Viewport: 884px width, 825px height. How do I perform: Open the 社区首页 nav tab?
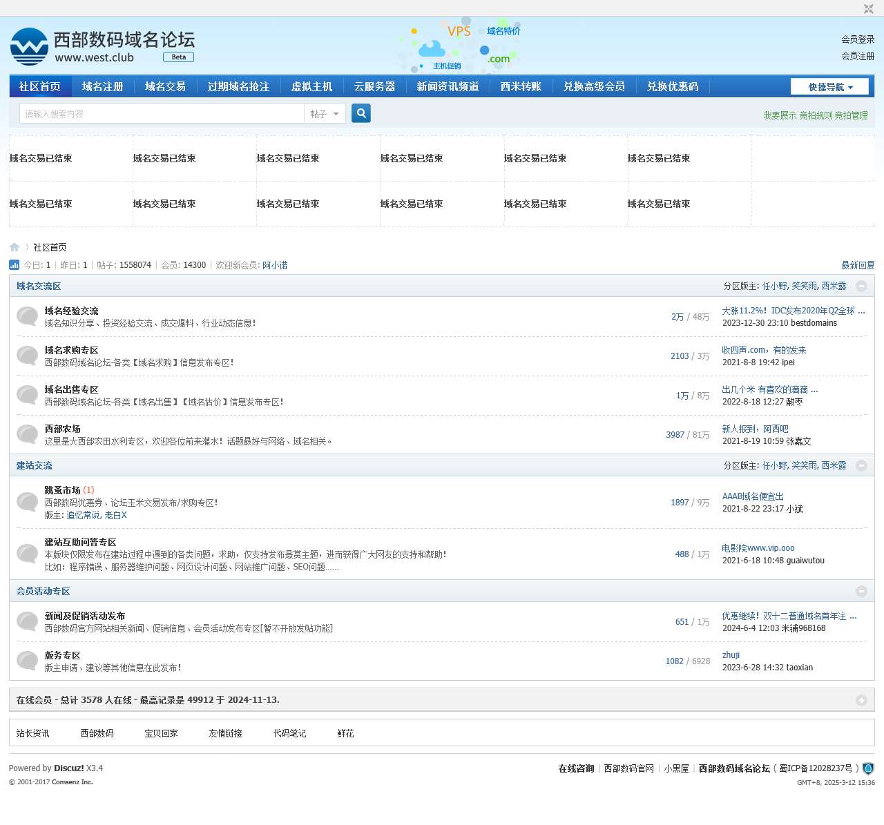40,86
